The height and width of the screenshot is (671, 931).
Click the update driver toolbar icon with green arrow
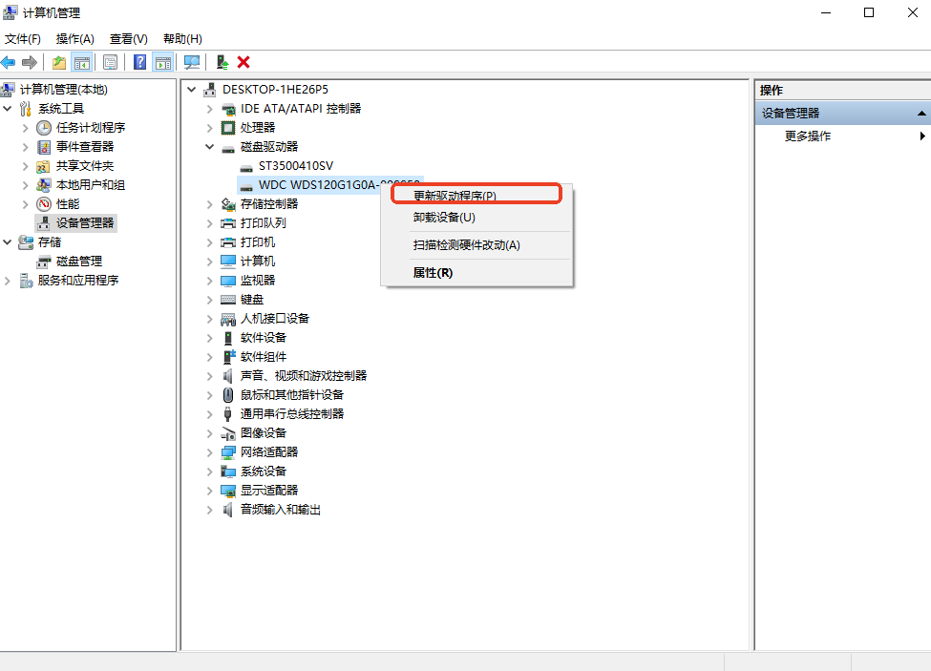222,62
